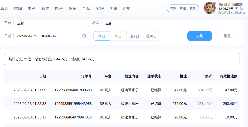Image resolution: width=248 pixels, height=127 pixels.
Task: Select the 昨日 date filter
Action: (x=118, y=36)
